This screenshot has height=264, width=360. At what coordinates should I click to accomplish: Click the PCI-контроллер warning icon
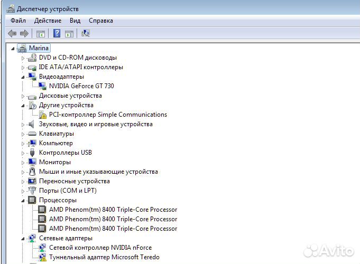coord(42,115)
